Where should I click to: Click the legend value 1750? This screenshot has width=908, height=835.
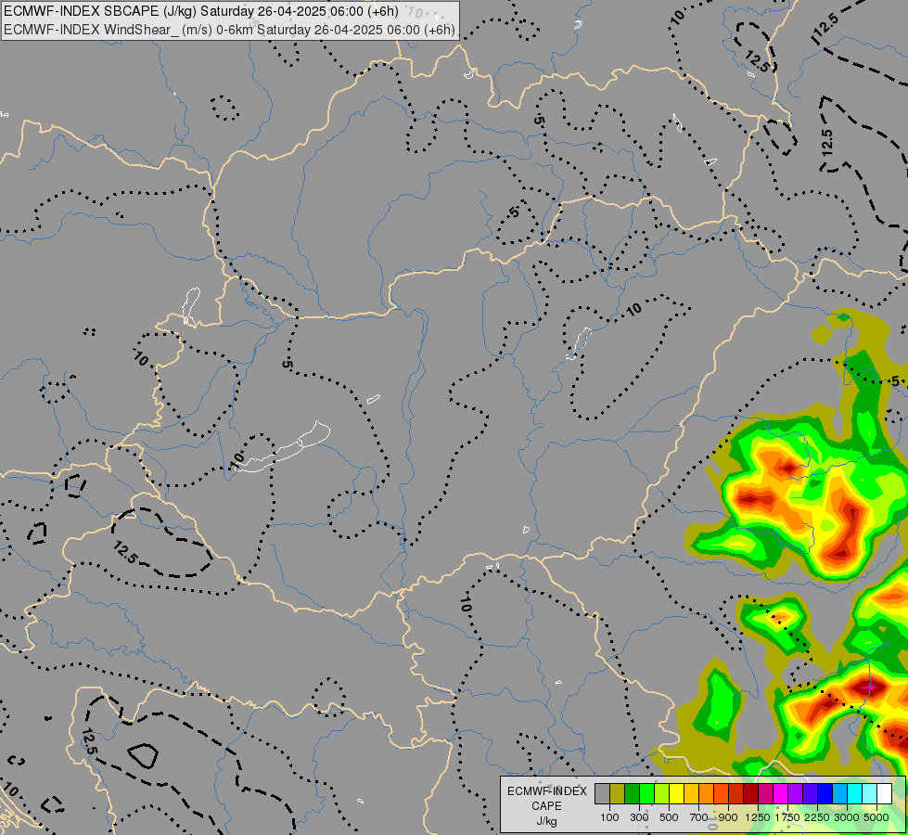tap(787, 817)
